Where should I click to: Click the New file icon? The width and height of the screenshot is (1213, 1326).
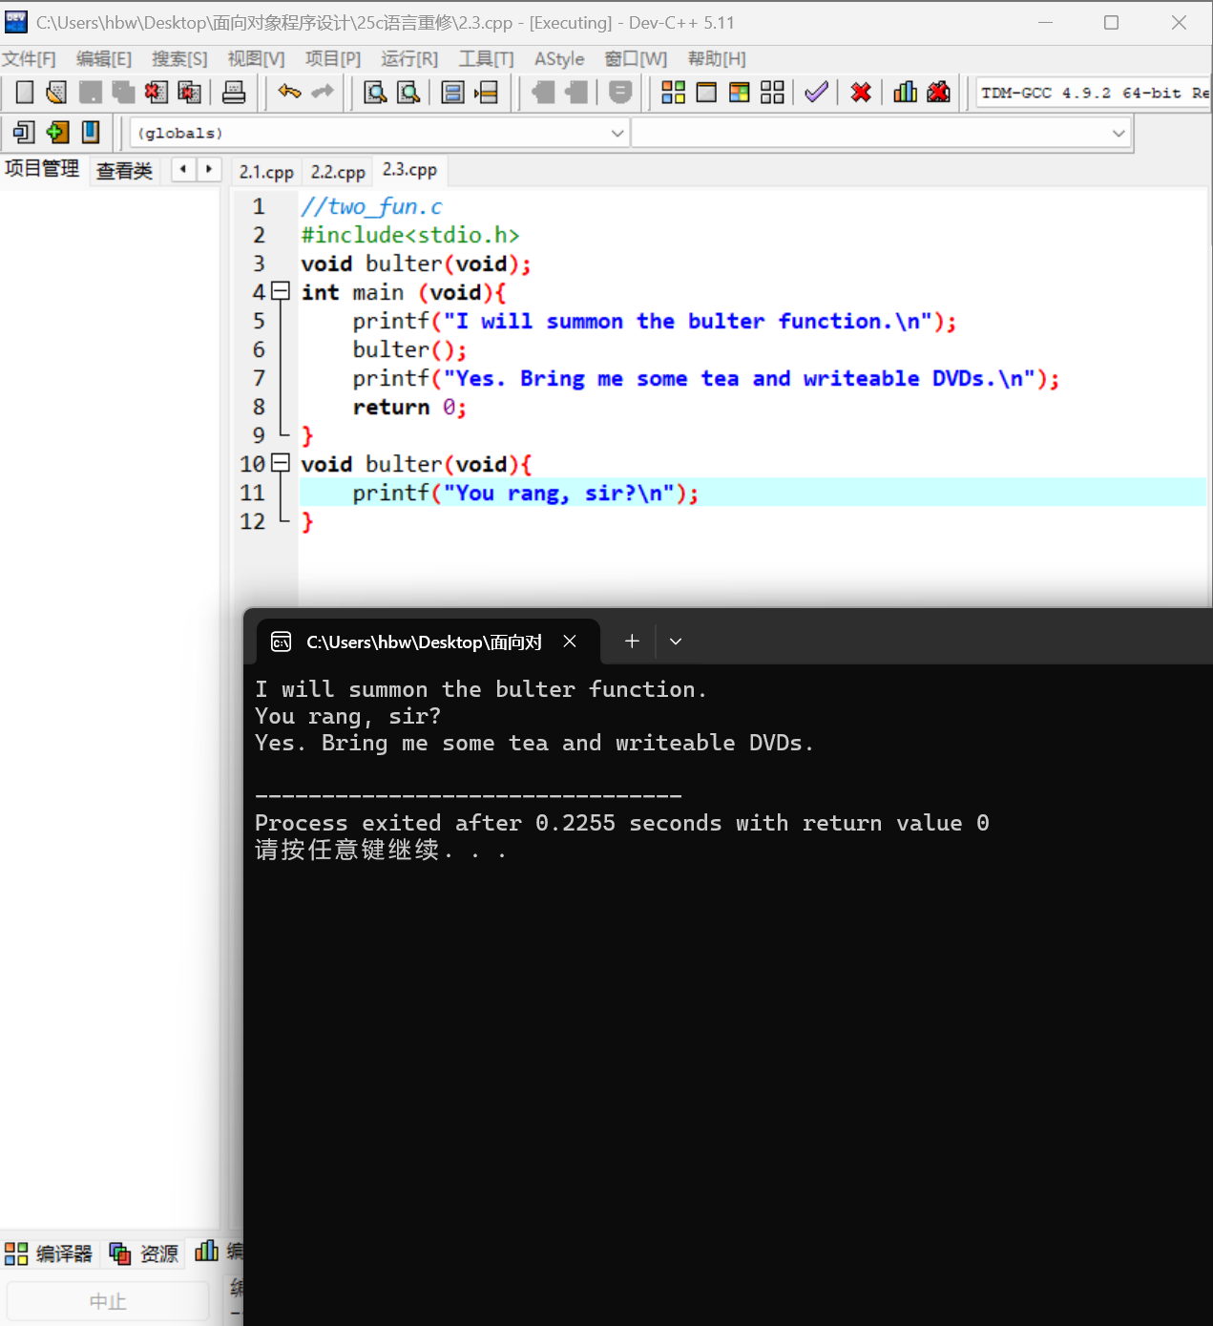[25, 93]
